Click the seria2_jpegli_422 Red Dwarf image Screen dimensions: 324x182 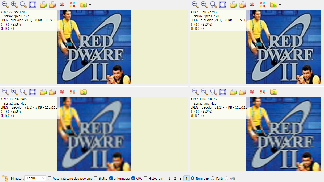point(94,47)
